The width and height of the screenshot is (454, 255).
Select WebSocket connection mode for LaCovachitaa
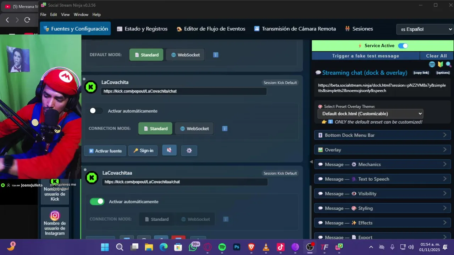pyautogui.click(x=195, y=219)
